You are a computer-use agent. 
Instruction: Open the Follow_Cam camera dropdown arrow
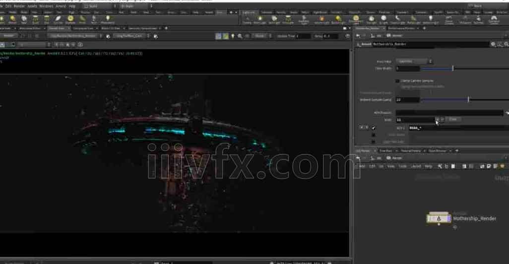148,36
